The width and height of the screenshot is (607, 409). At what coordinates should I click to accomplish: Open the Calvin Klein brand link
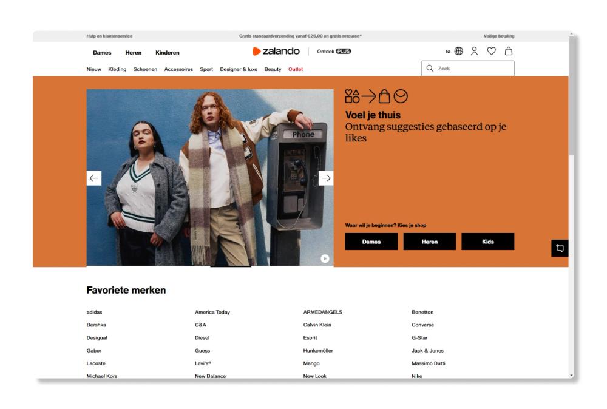pos(317,325)
